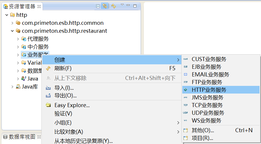Click the EJB业务服务 icon
The width and height of the screenshot is (261, 144).
pos(186,67)
